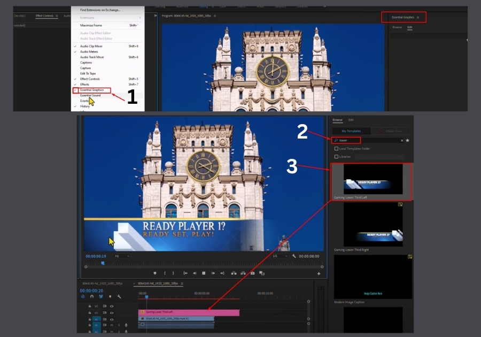Check the Local Templates Folder checkbox

tap(336, 149)
